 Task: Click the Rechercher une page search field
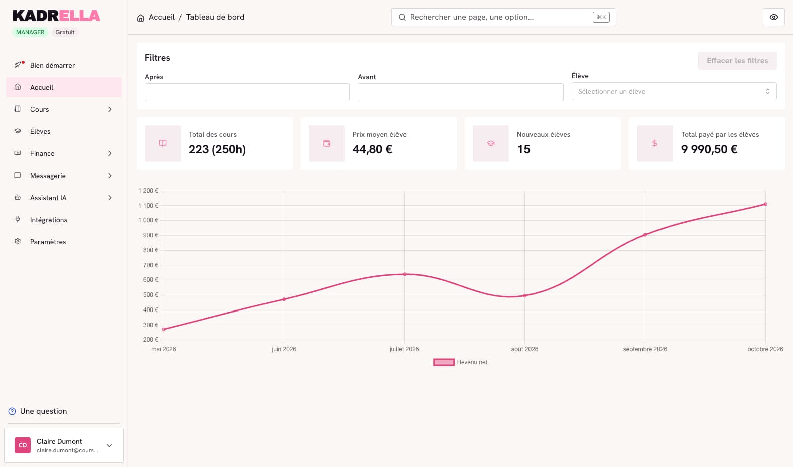point(503,17)
